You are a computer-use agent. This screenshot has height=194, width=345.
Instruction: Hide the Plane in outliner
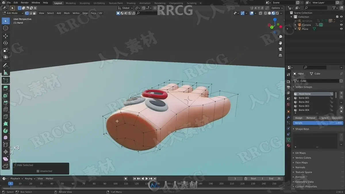point(341,29)
